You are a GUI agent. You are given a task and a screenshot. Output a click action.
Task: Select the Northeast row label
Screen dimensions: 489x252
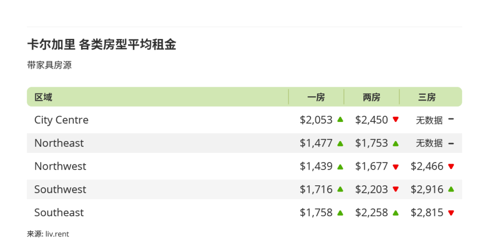[59, 143]
